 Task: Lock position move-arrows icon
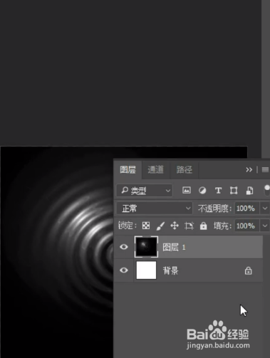(175, 226)
